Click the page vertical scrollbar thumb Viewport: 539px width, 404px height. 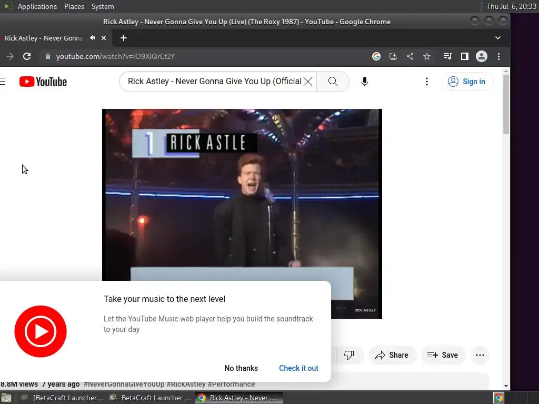tap(506, 104)
